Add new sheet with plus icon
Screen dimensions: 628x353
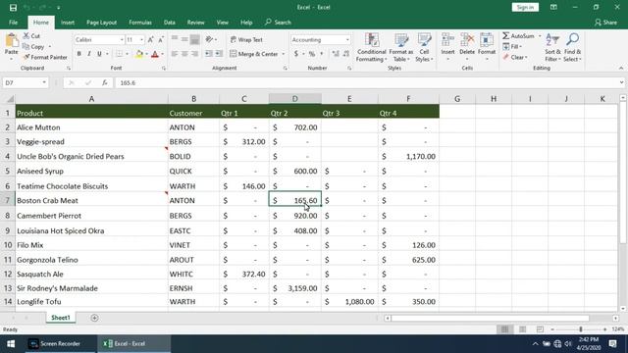pyautogui.click(x=94, y=318)
